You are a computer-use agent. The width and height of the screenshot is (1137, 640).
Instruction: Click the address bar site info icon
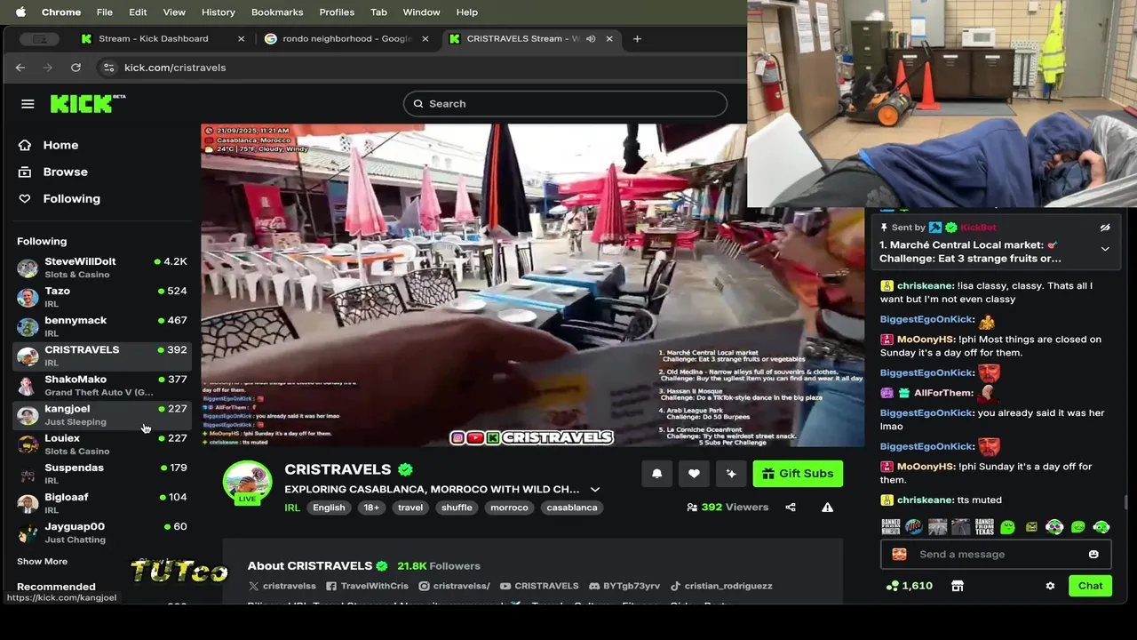[x=108, y=68]
